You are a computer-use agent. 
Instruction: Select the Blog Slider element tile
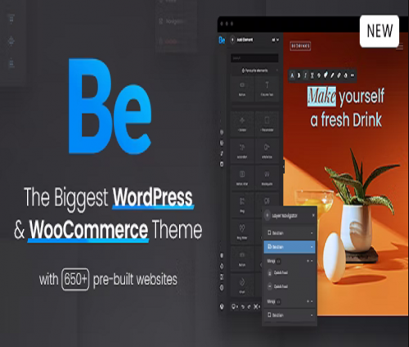click(242, 232)
